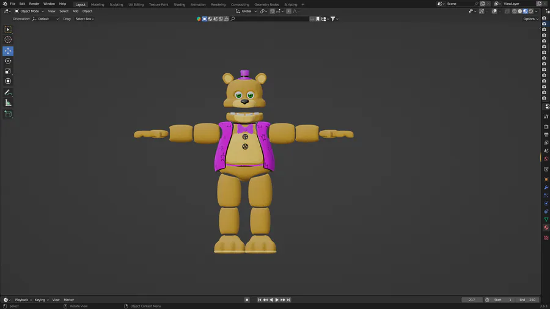
Task: Open the viewport Add menu
Action: pyautogui.click(x=75, y=11)
